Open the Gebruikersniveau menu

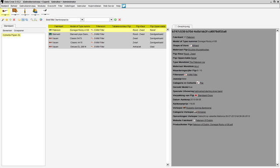[28, 6]
